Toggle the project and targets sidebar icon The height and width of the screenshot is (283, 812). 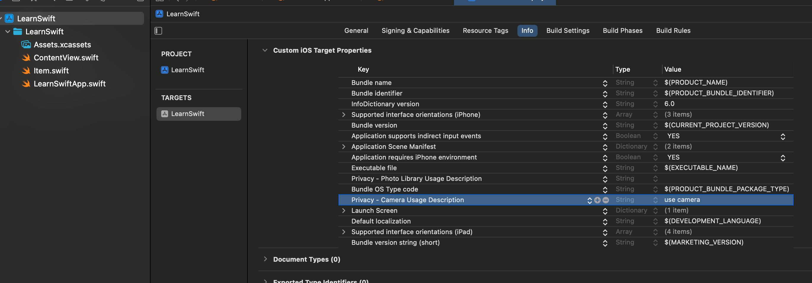coord(158,31)
